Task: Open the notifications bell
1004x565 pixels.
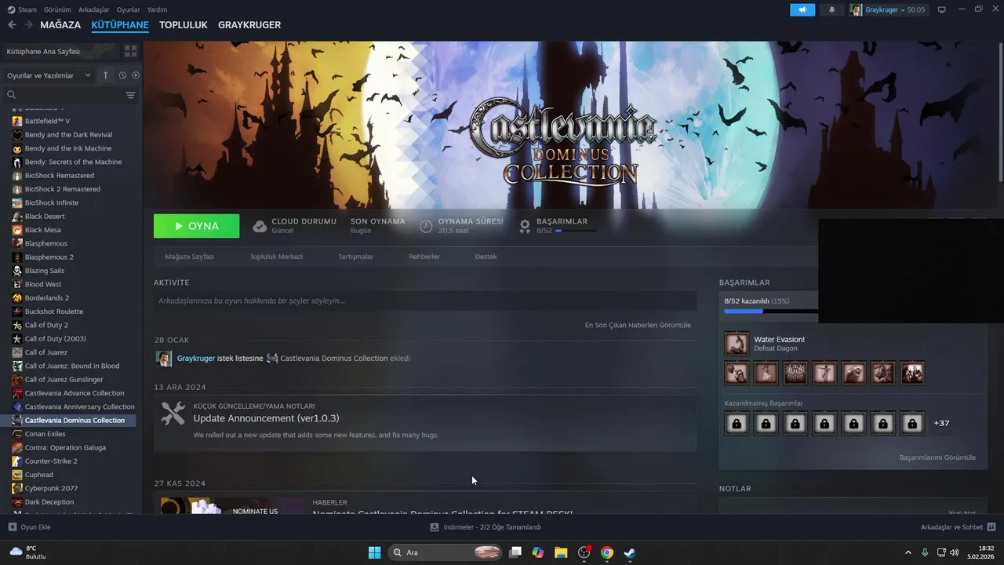Action: point(831,9)
